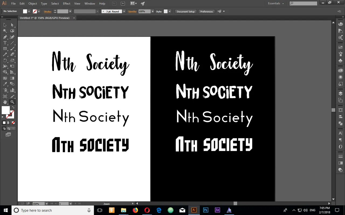The image size is (345, 215).
Task: Select the Rectangle tool
Action: coord(5,49)
